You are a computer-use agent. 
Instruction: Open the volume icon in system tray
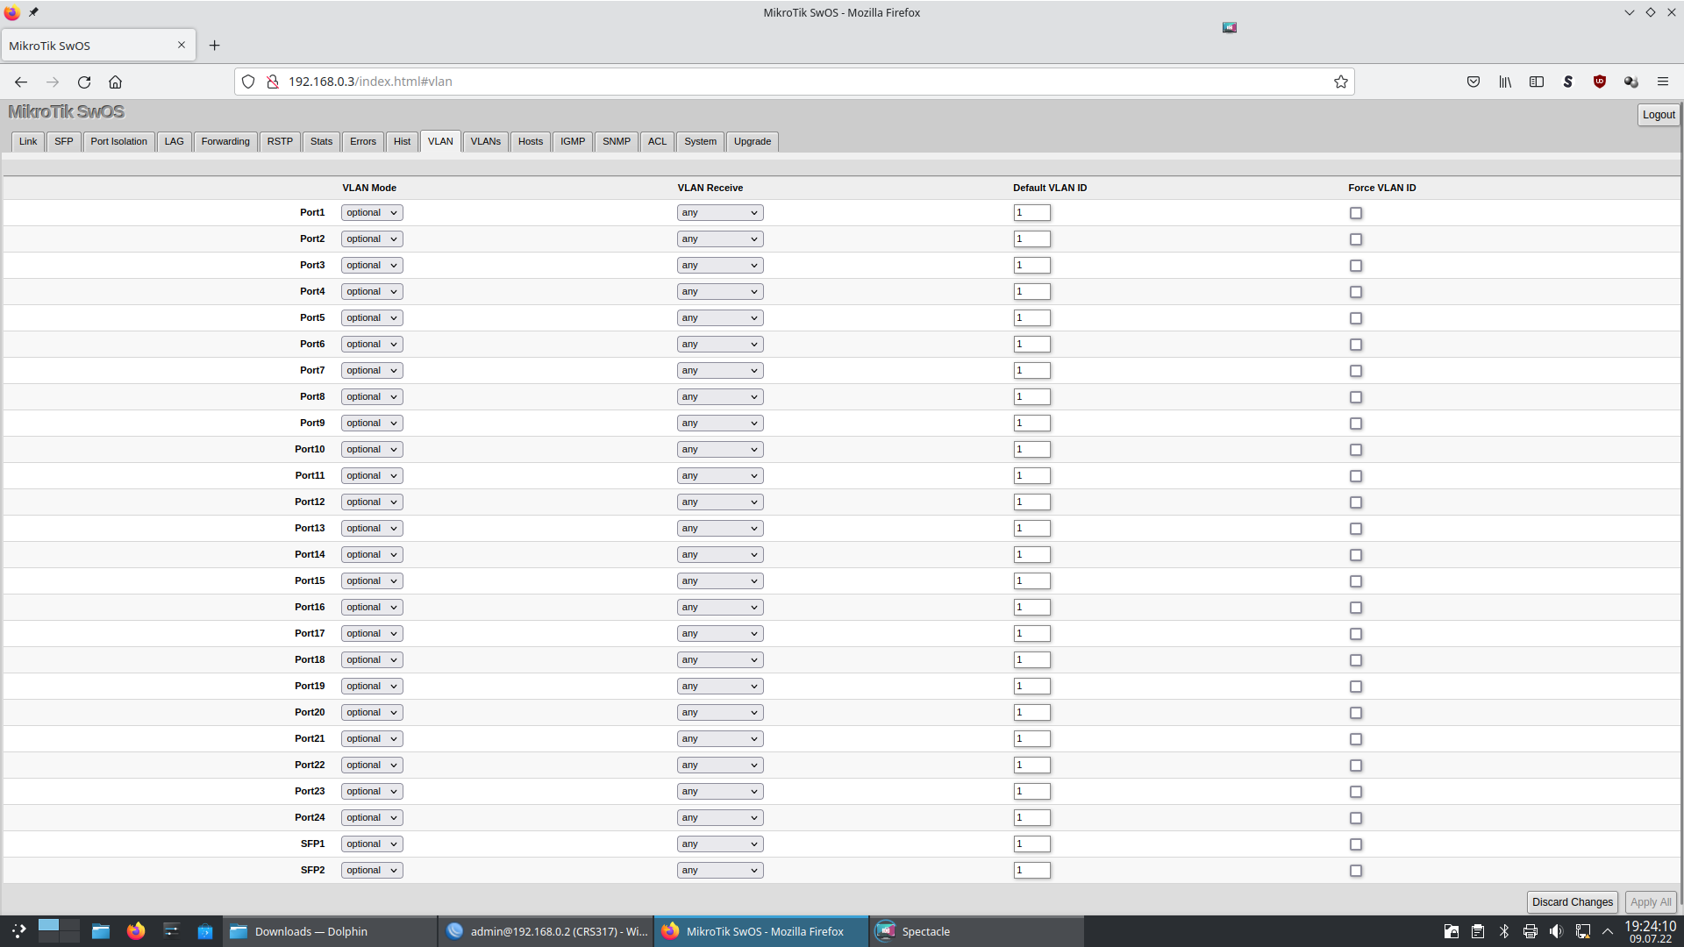(1556, 931)
